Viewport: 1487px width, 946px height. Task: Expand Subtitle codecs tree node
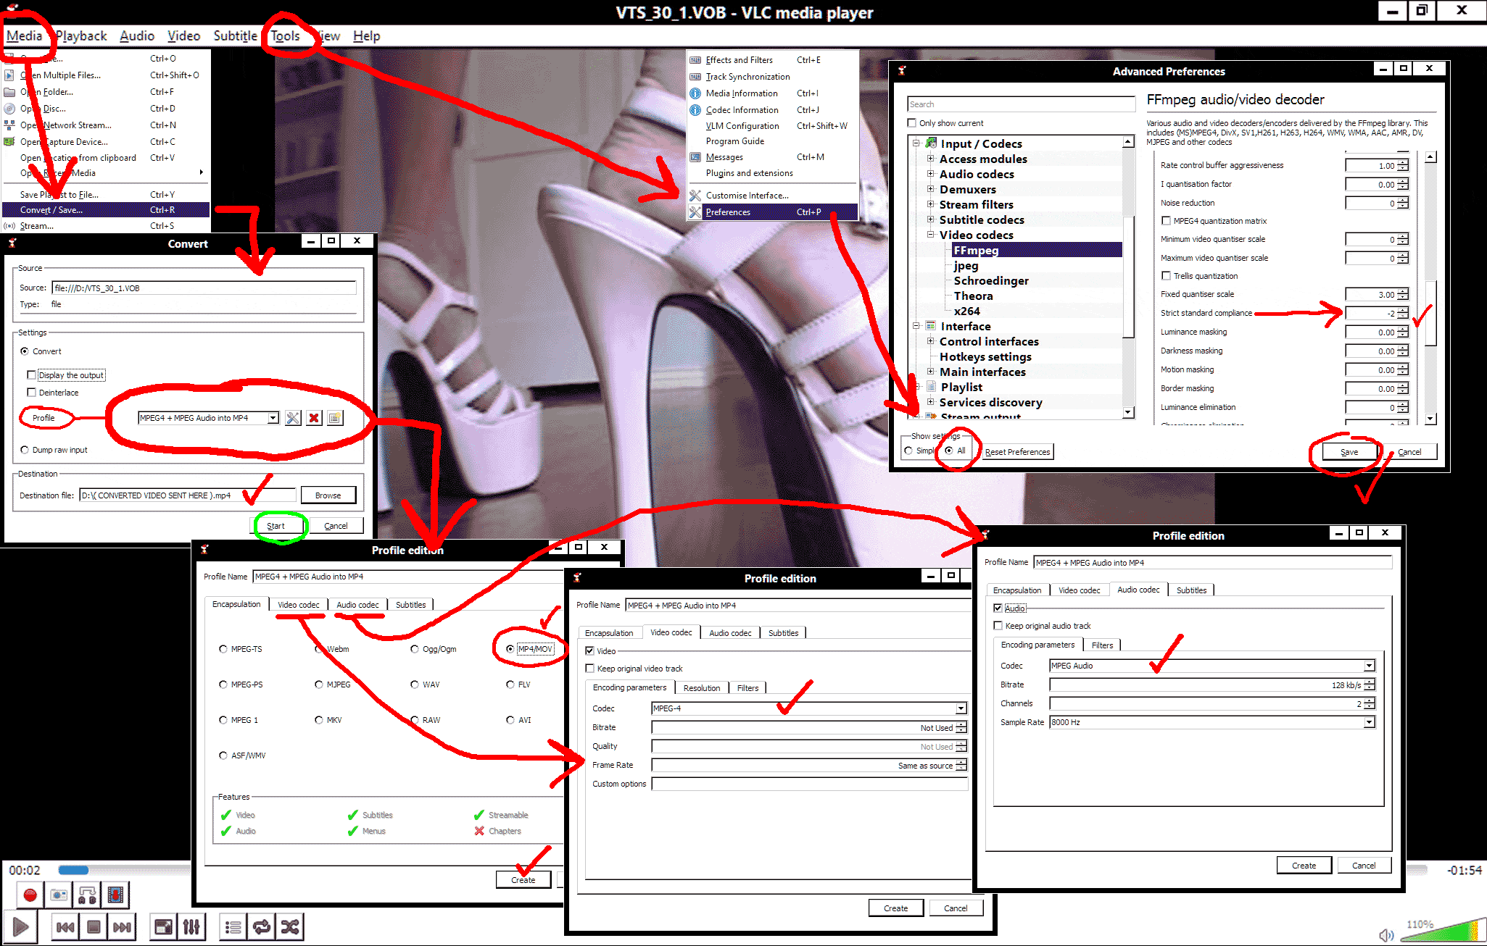(x=931, y=219)
